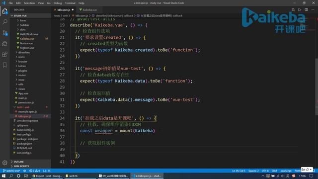Image resolution: width=318 pixels, height=179 pixels.
Task: Expand the directives folder
Action: (x=30, y=52)
